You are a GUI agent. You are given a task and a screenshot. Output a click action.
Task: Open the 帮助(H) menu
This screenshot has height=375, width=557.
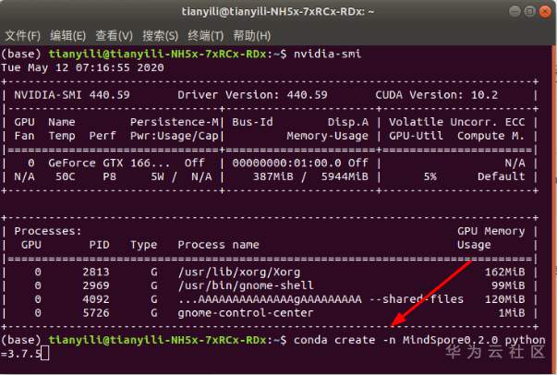click(252, 36)
